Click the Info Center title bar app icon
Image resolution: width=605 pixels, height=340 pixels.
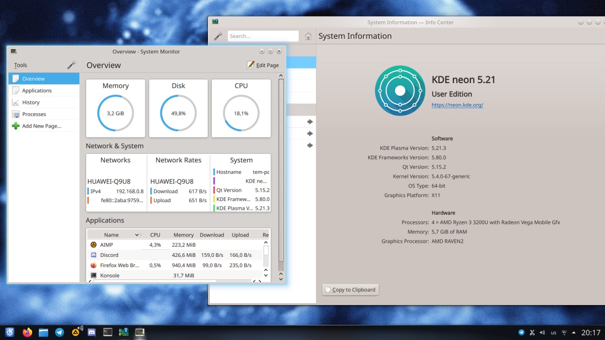click(215, 22)
